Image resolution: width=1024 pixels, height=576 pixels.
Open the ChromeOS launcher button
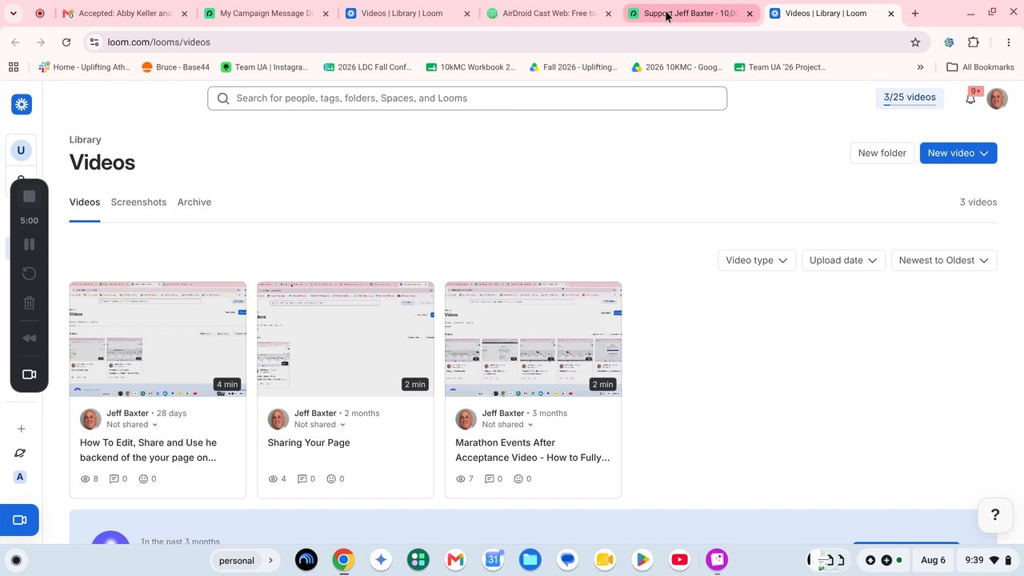[16, 560]
